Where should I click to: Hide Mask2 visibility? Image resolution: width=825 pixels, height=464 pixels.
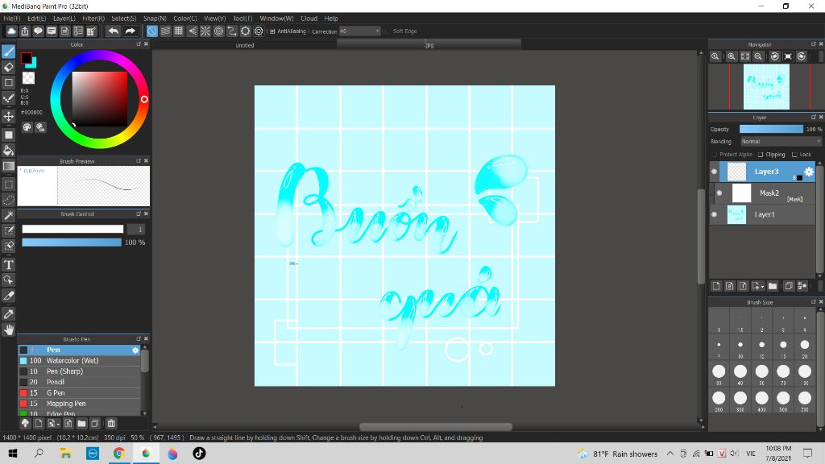click(x=719, y=193)
